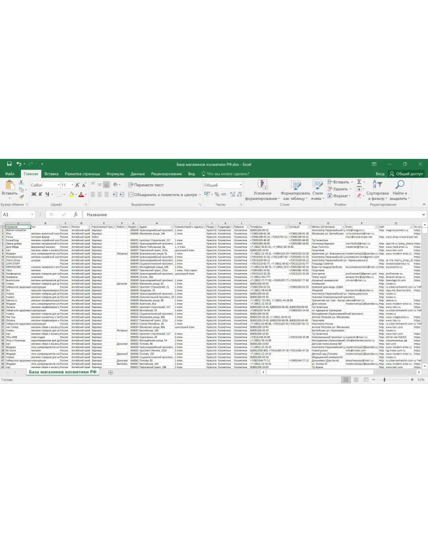
Task: Toggle bold Ж formatting
Action: (33, 195)
